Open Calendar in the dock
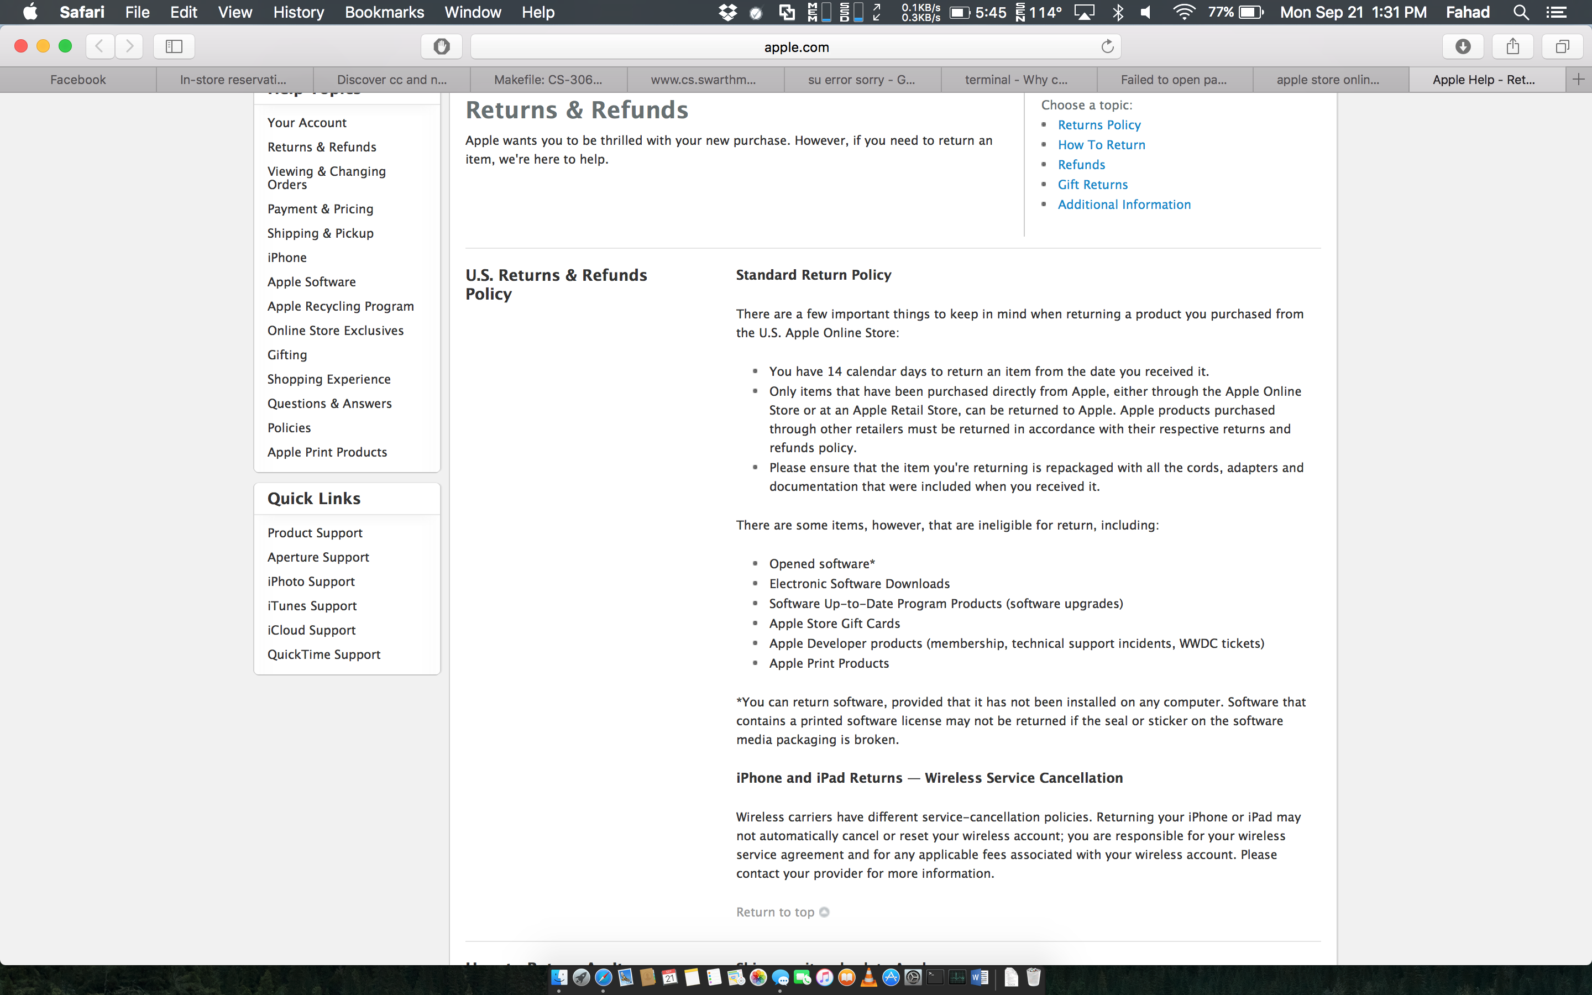Viewport: 1592px width, 995px height. pos(670,977)
